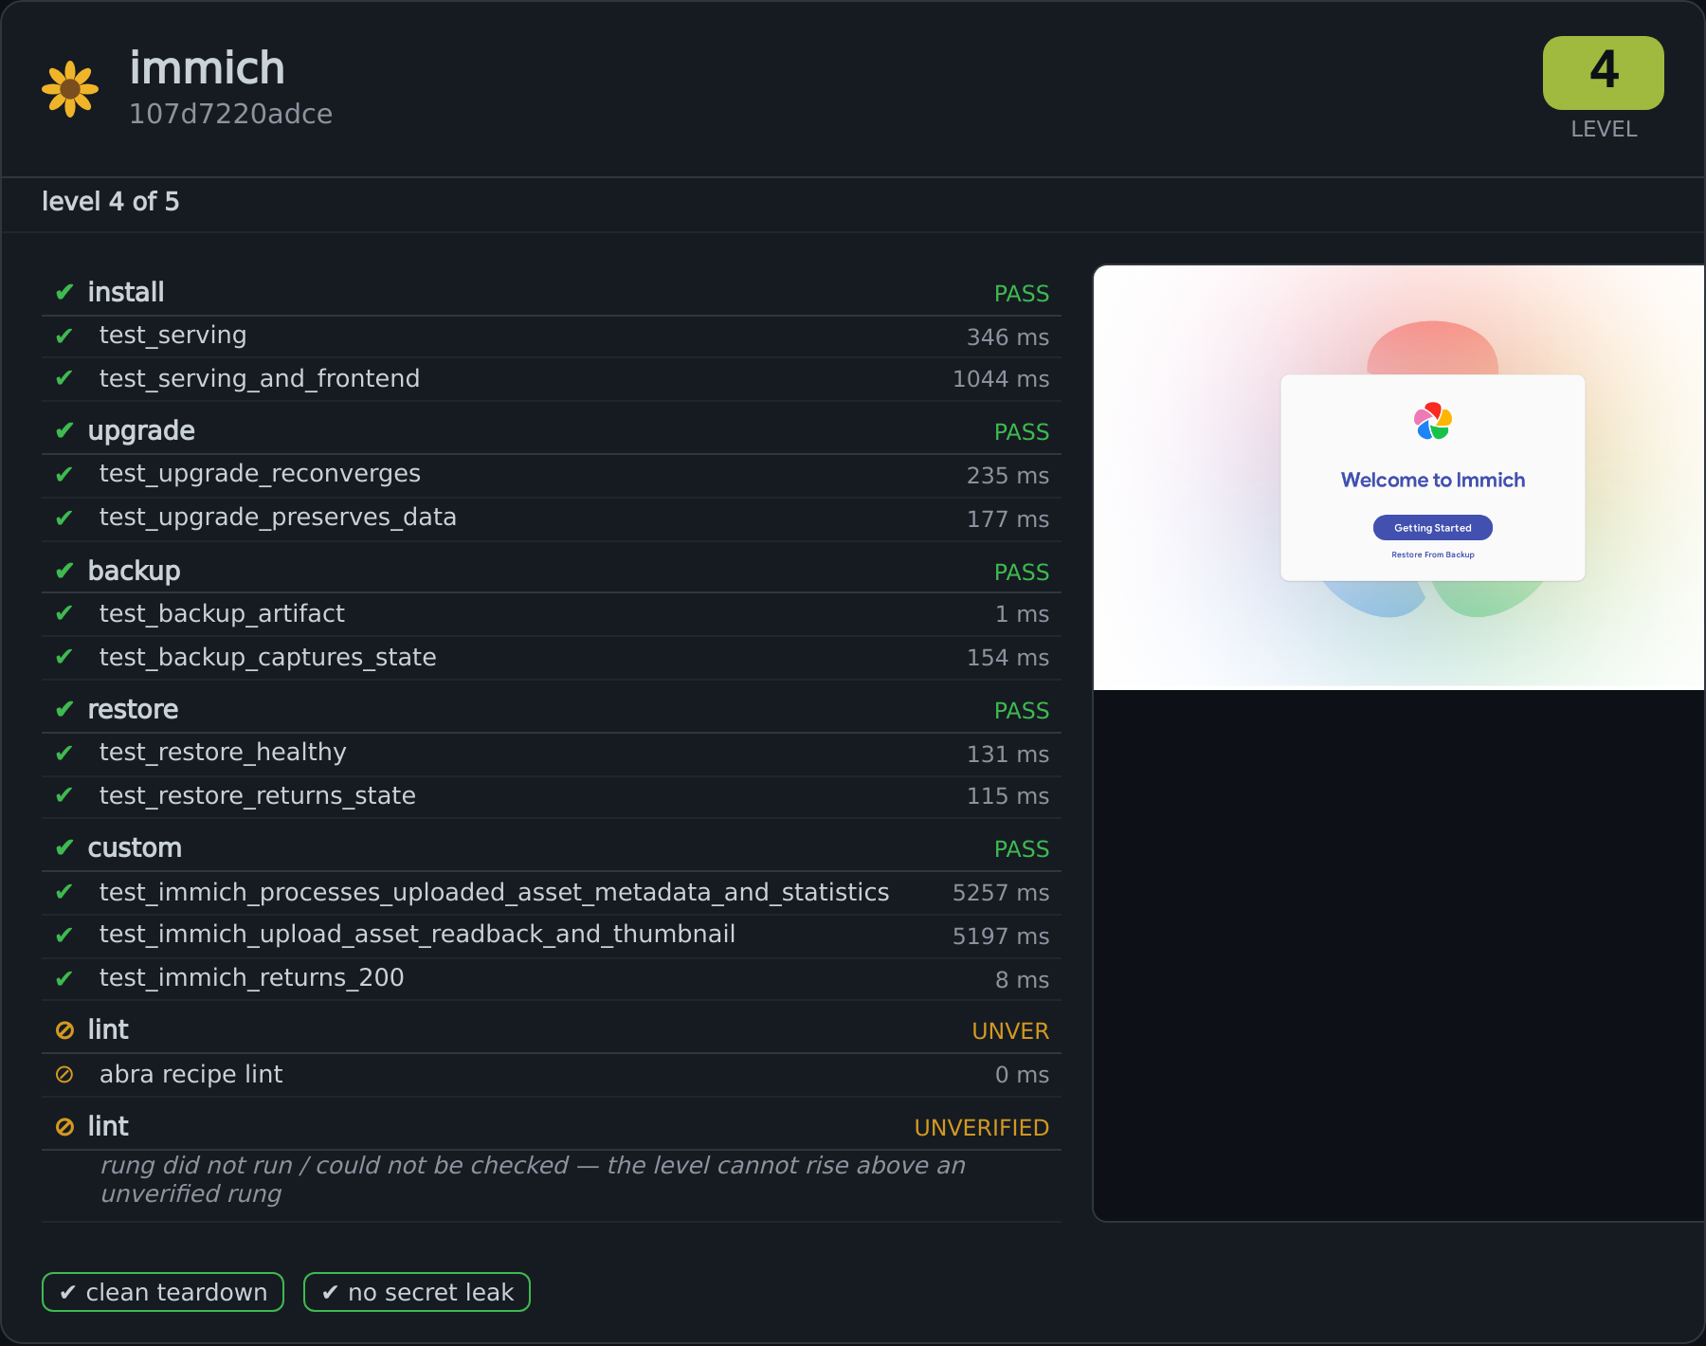Viewport: 1706px width, 1346px height.
Task: Click the checkmark beside test_backup_artifact
Action: (64, 613)
